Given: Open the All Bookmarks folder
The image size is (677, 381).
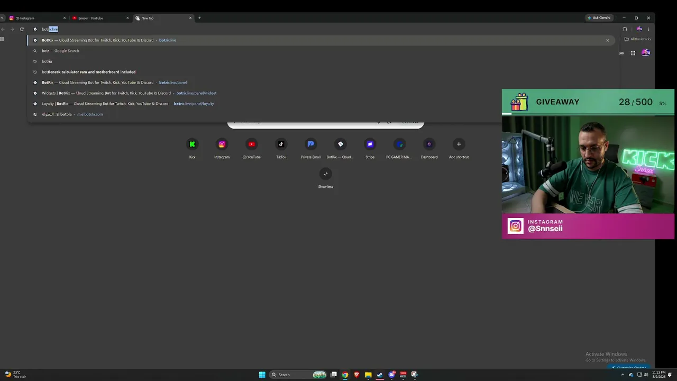Looking at the screenshot, I should [637, 39].
